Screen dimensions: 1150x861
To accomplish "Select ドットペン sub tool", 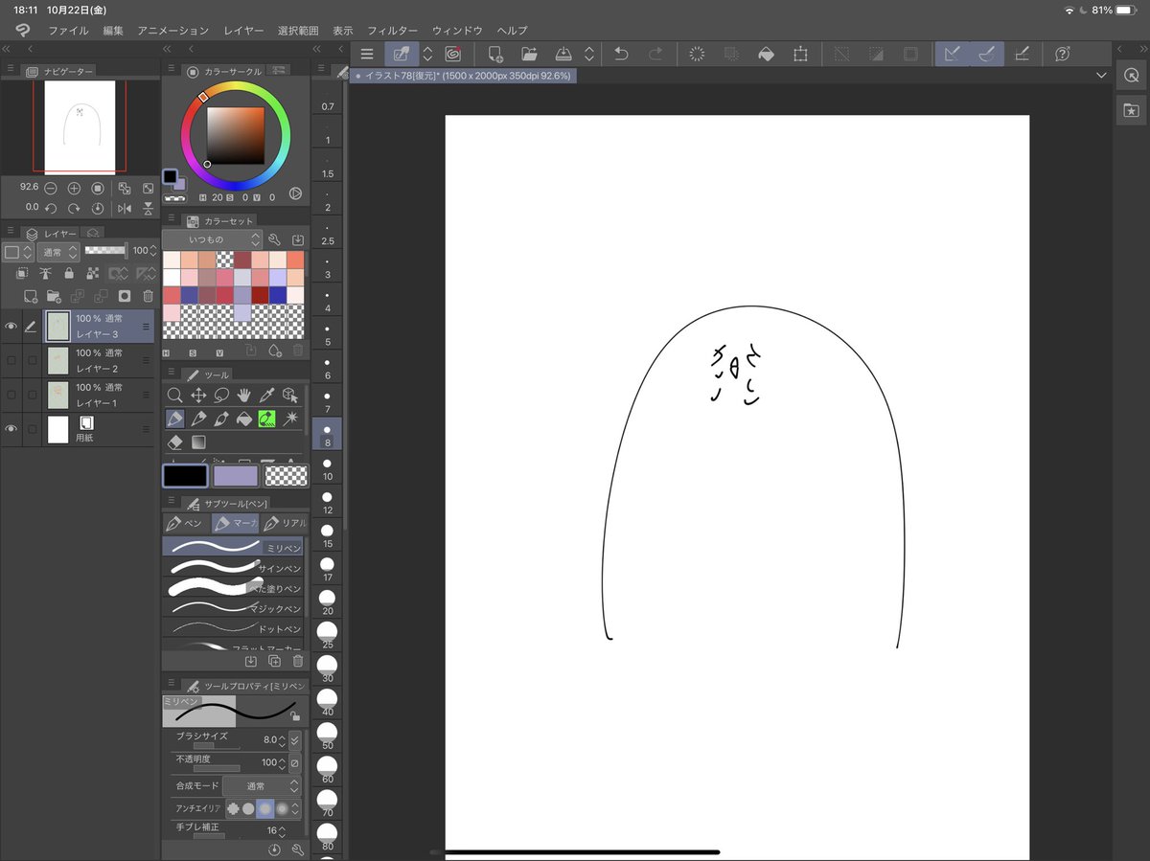I will pyautogui.click(x=233, y=628).
